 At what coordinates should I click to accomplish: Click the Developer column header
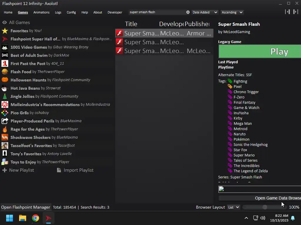pos(171,24)
